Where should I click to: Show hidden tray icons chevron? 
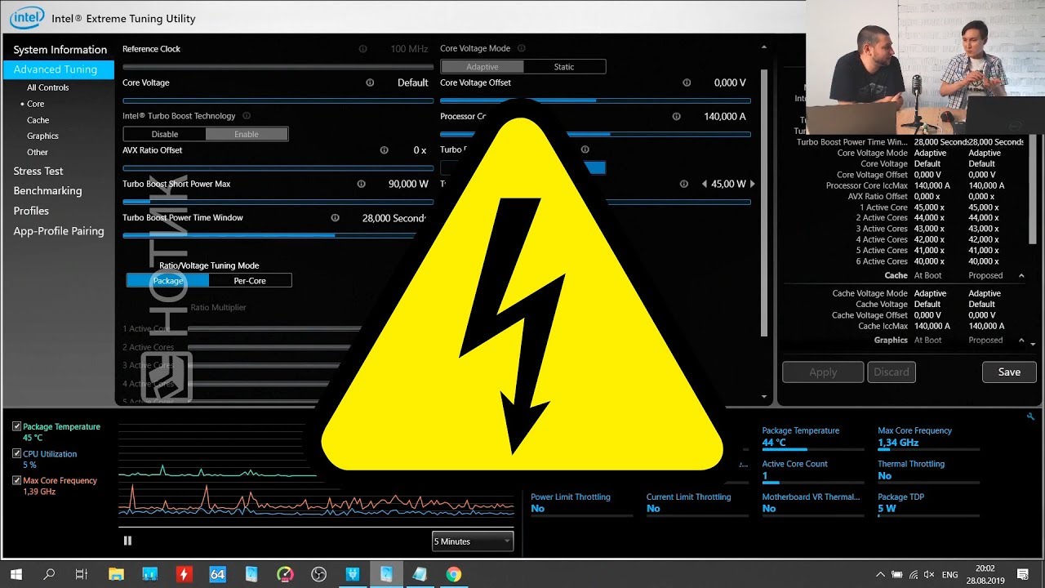pyautogui.click(x=882, y=574)
